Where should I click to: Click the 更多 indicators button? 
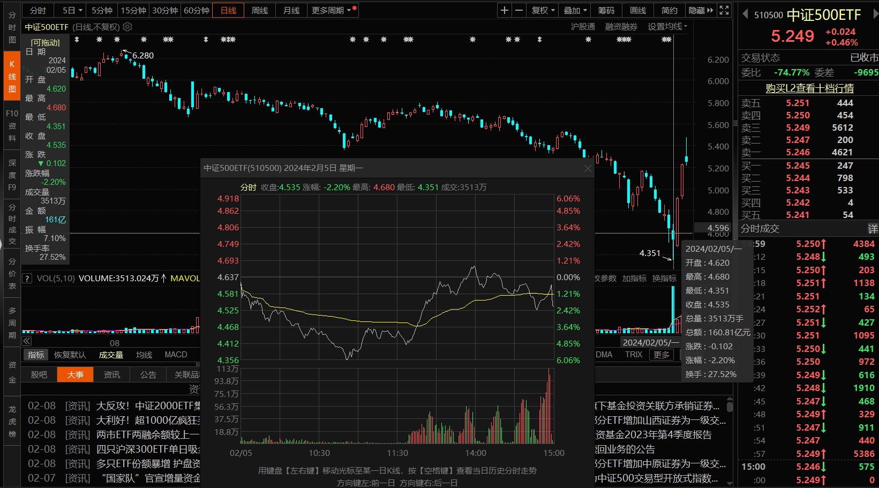pyautogui.click(x=662, y=355)
